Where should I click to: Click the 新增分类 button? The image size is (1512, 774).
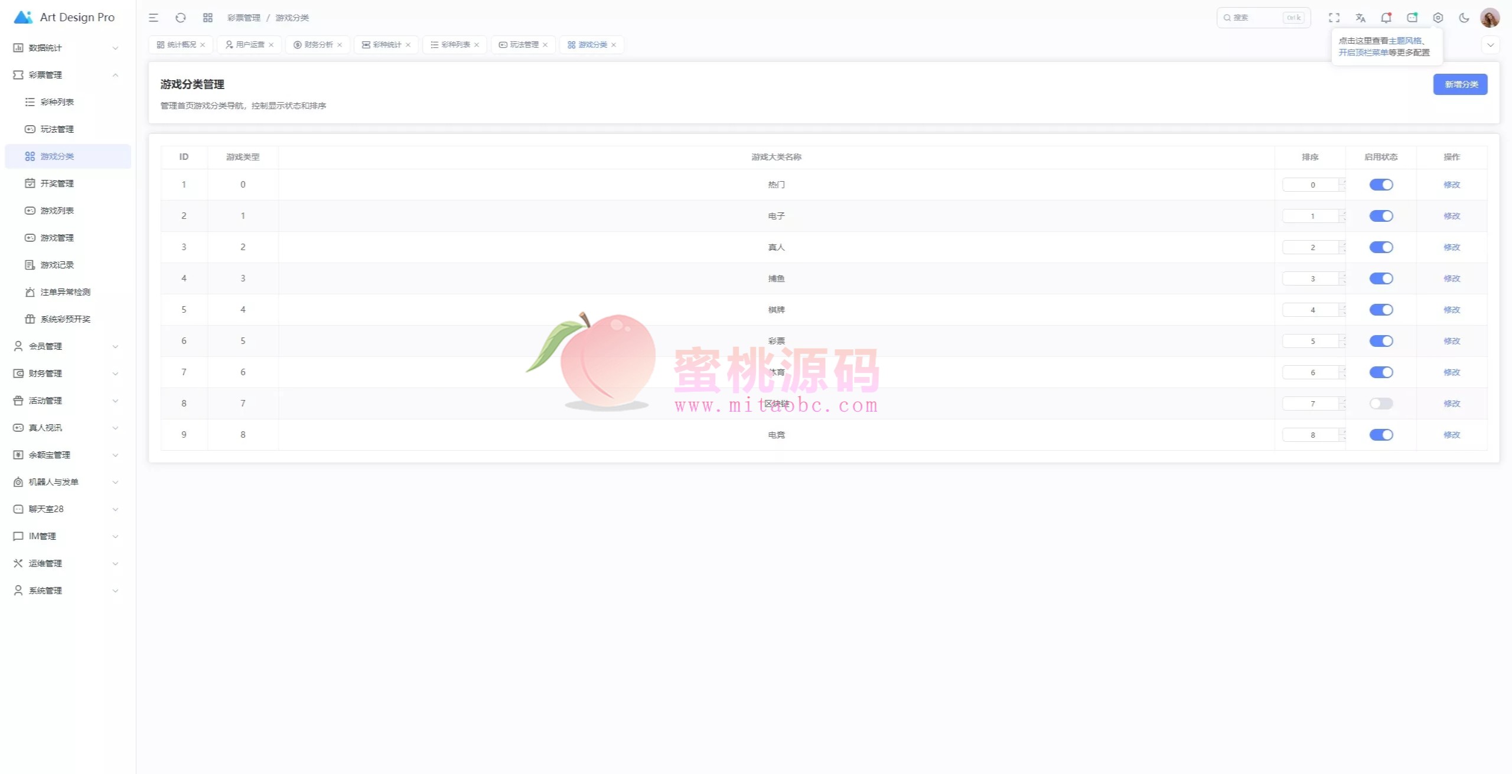pyautogui.click(x=1460, y=84)
